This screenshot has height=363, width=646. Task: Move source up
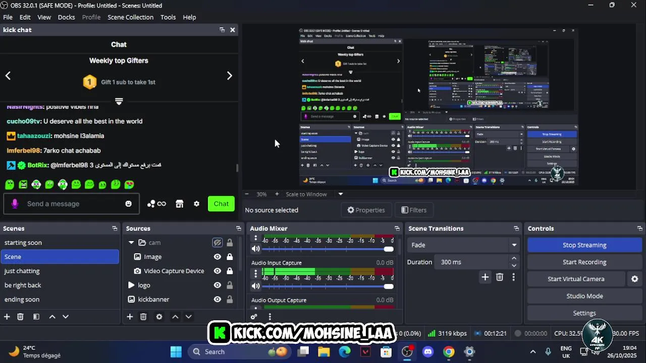pyautogui.click(x=175, y=317)
